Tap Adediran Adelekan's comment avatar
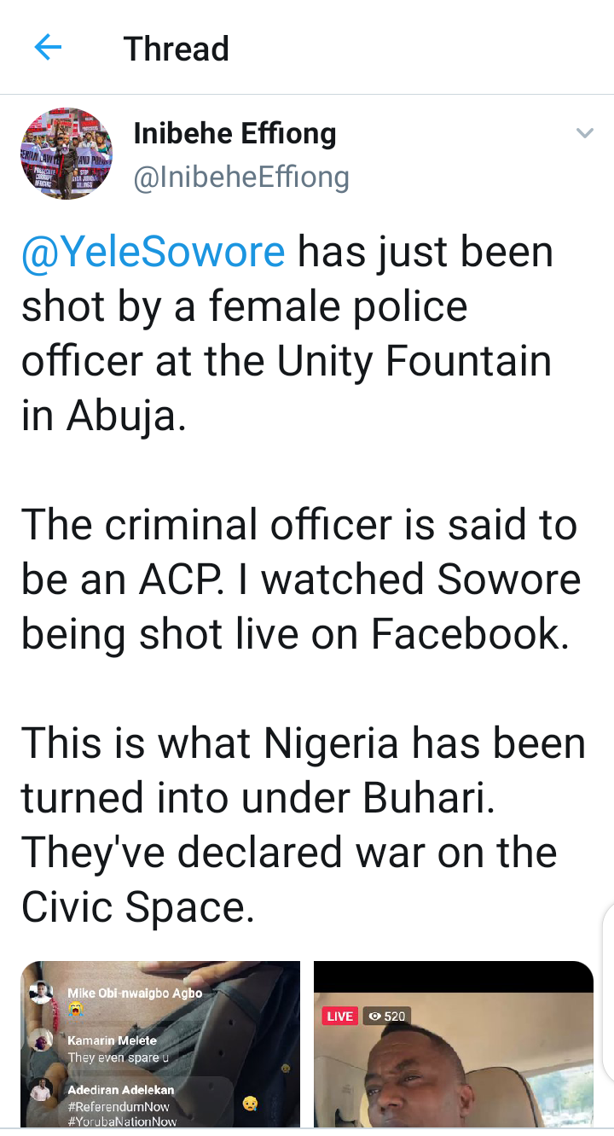 (x=42, y=1090)
